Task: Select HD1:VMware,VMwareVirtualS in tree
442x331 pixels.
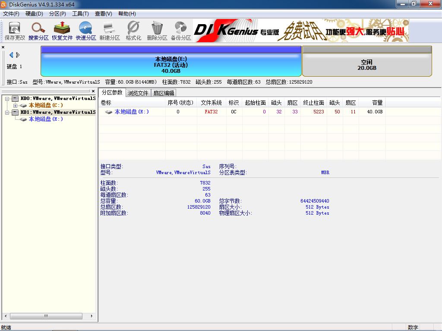Action: tap(58, 112)
